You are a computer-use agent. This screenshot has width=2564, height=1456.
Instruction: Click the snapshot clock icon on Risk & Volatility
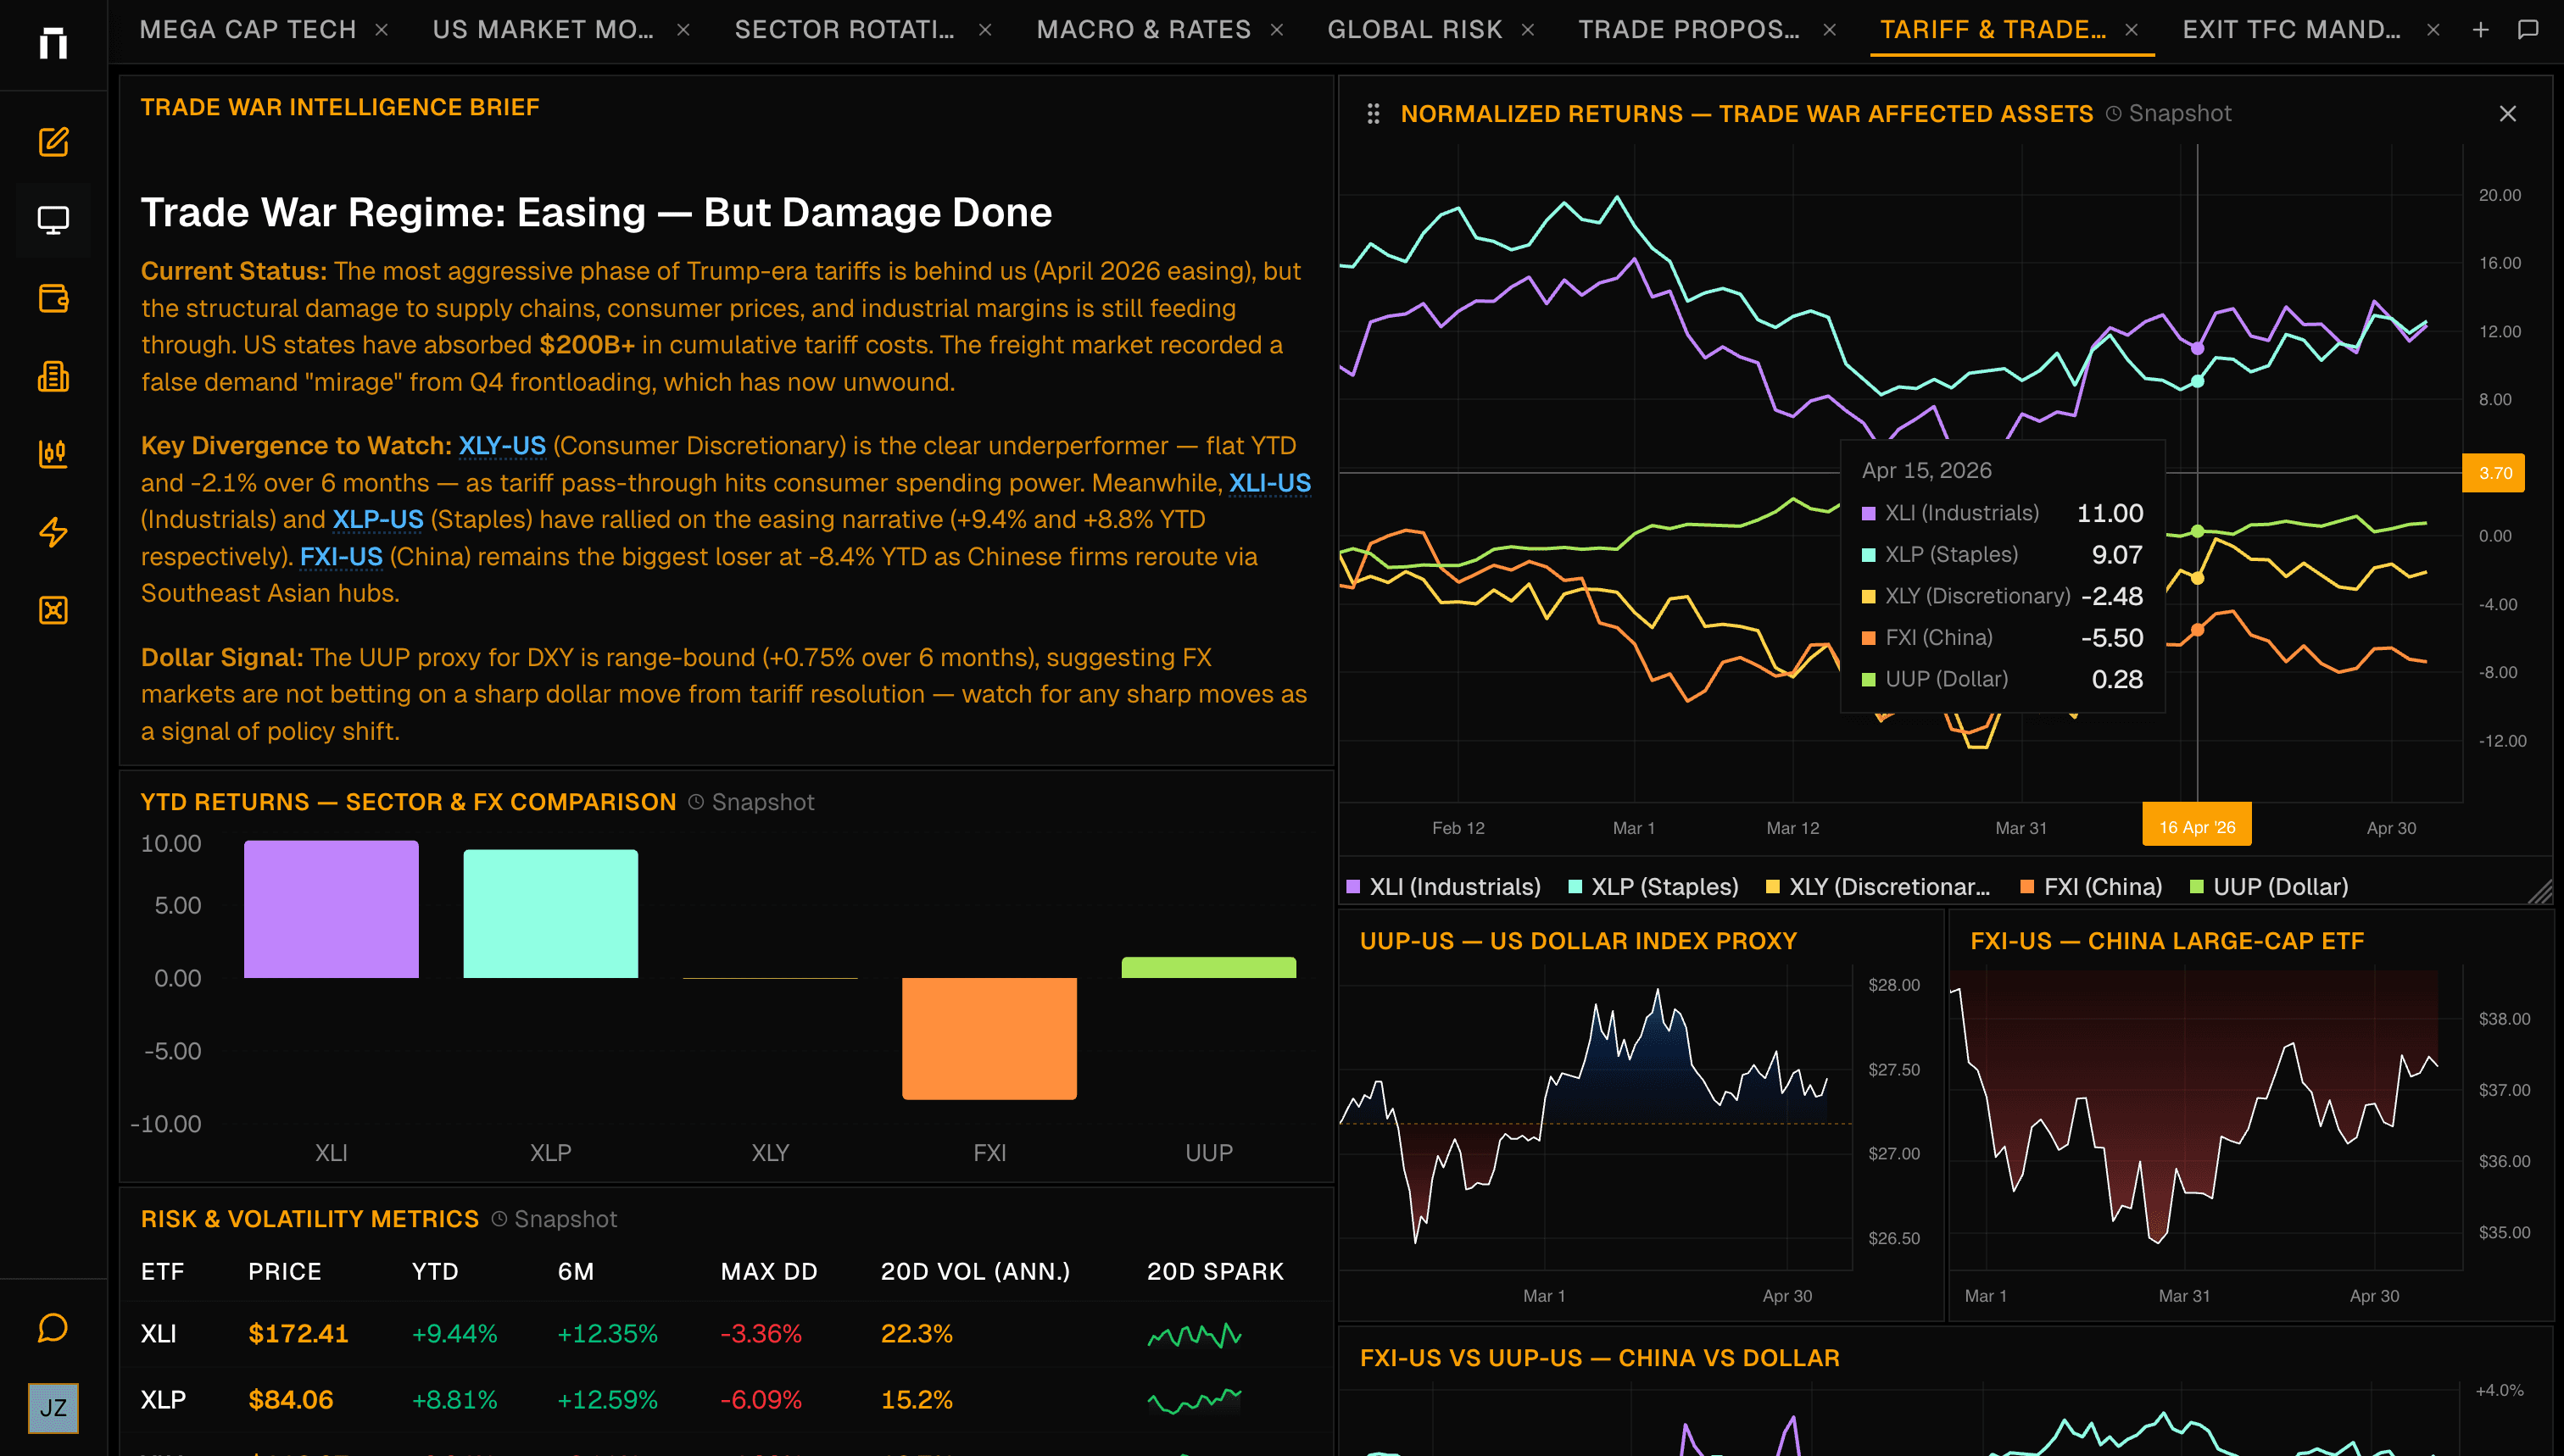[x=499, y=1219]
